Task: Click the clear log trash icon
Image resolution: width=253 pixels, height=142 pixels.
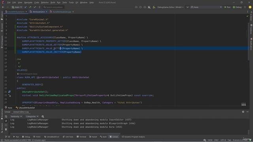Action: 6,129
